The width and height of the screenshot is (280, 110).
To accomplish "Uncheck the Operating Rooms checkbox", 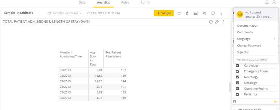I will [x=237, y=88].
